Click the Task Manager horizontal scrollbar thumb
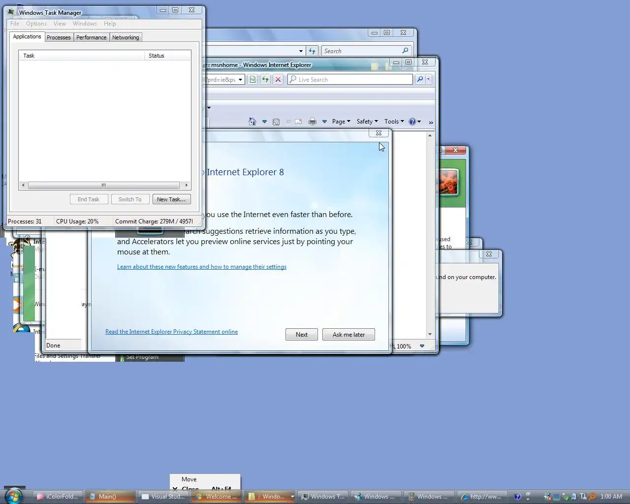 pos(104,186)
